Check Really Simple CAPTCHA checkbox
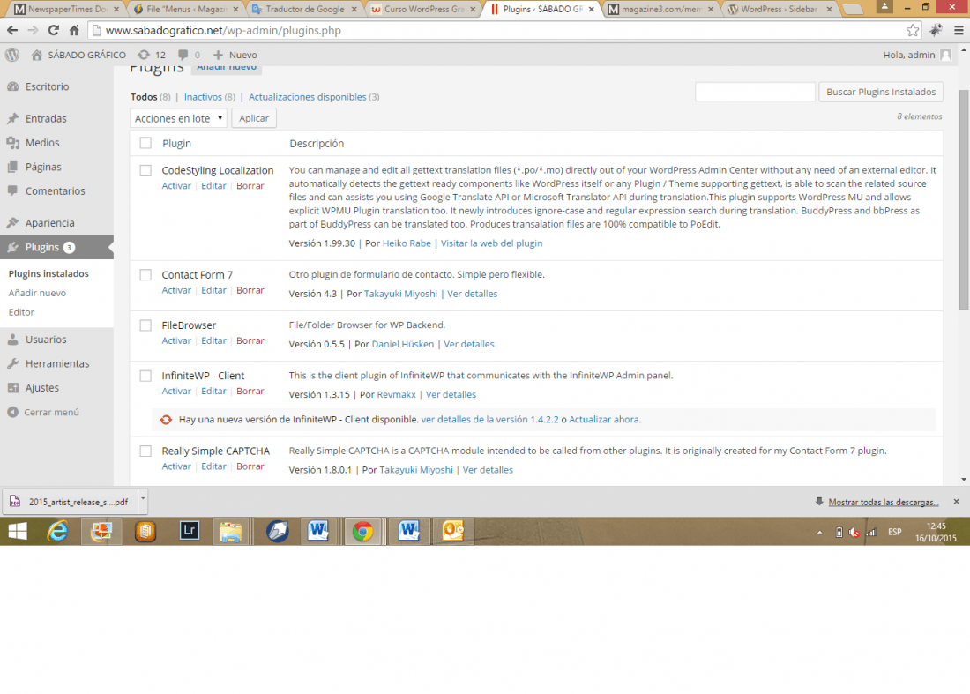 click(x=145, y=451)
